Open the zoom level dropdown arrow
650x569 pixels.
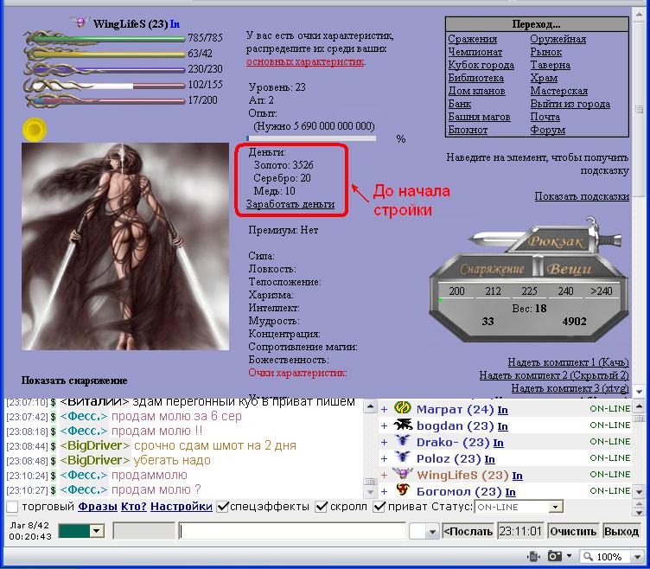tap(637, 556)
